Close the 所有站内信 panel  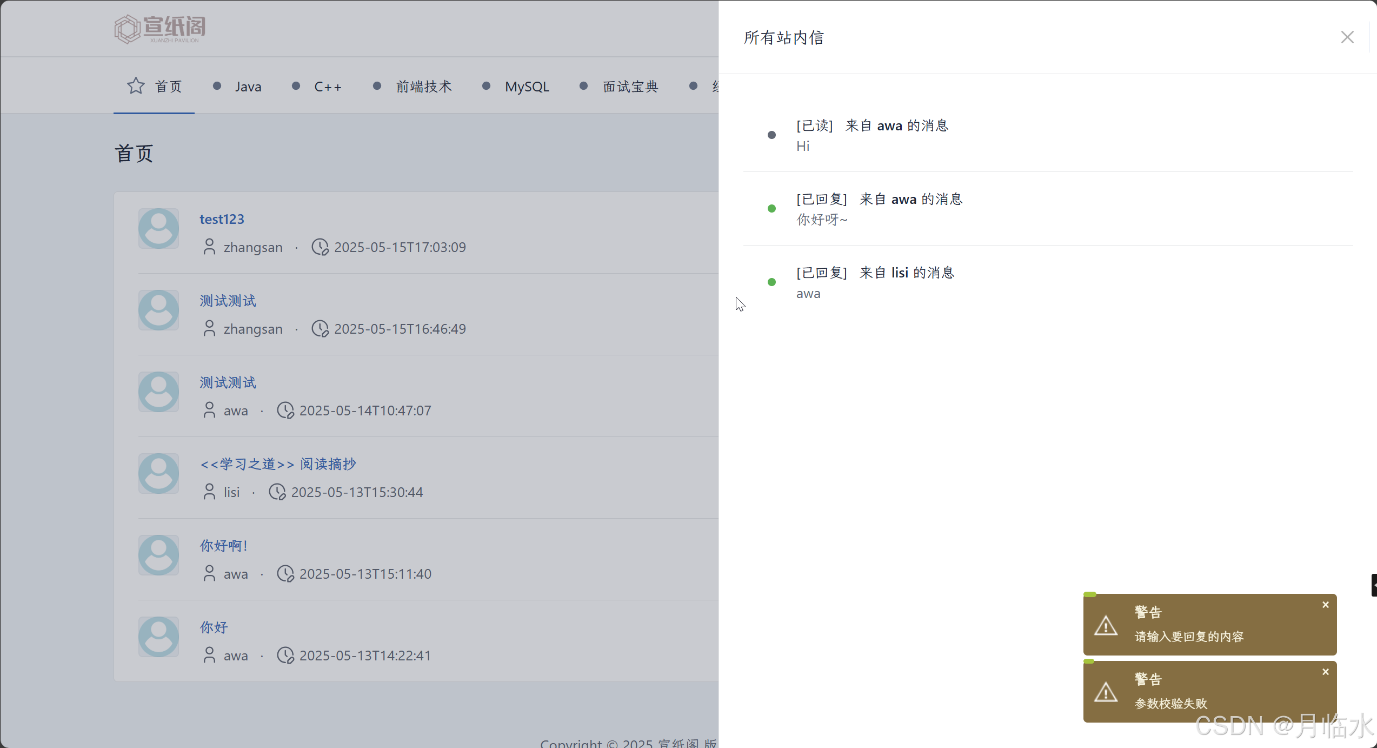[x=1347, y=37]
